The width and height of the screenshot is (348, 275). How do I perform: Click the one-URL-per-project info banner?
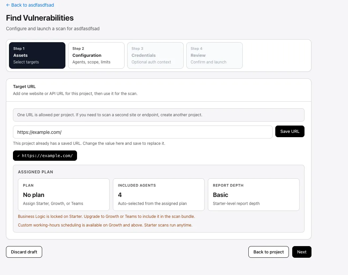(158, 115)
